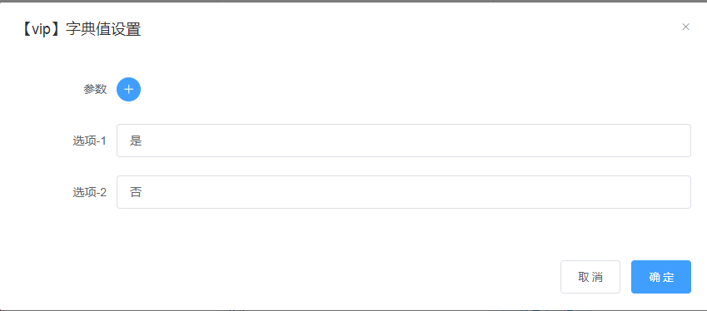
Task: Add a new option via round plus button
Action: tap(128, 89)
